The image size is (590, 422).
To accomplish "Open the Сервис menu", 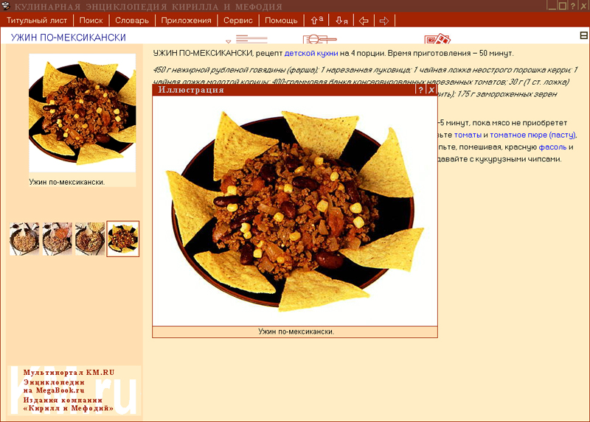I will [x=238, y=21].
